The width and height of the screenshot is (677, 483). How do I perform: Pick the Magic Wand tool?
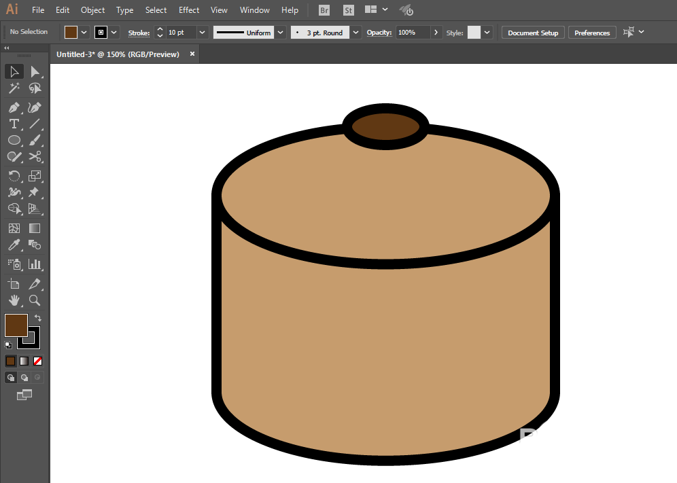pyautogui.click(x=14, y=88)
